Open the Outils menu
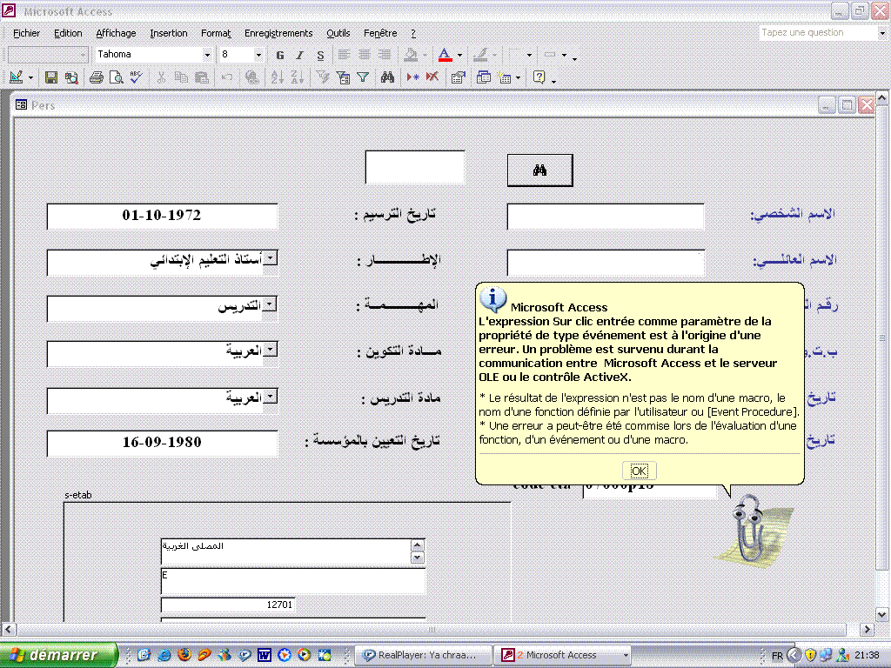The image size is (891, 668). click(338, 33)
